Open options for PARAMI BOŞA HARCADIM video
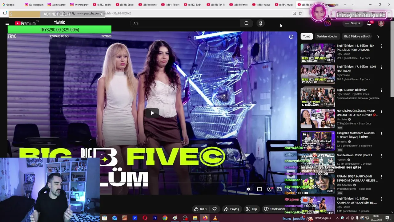The width and height of the screenshot is (394, 222). click(x=381, y=177)
